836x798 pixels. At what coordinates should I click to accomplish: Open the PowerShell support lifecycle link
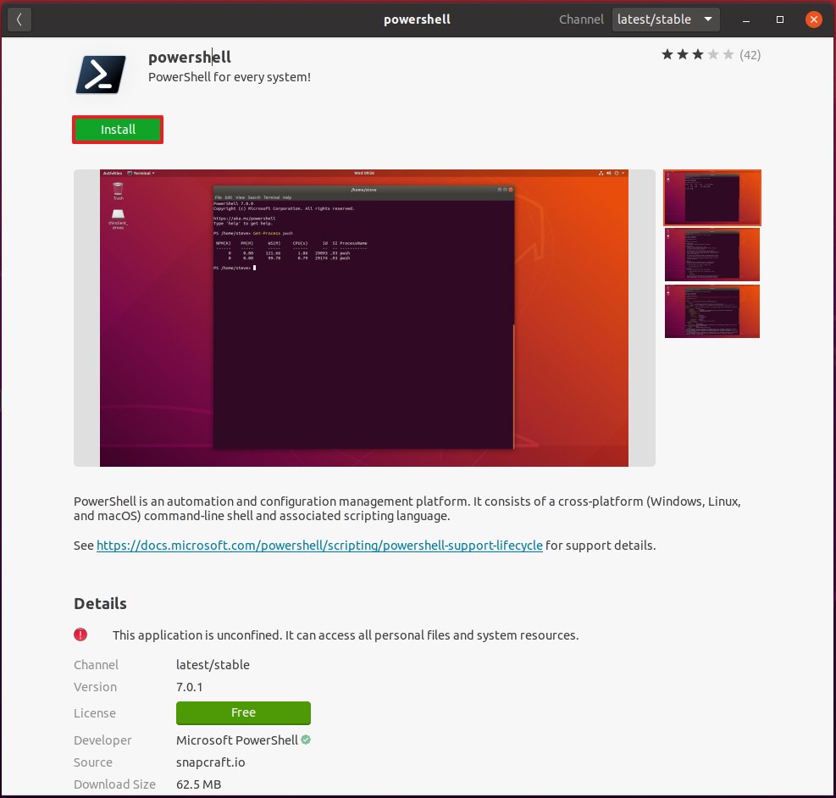[319, 545]
